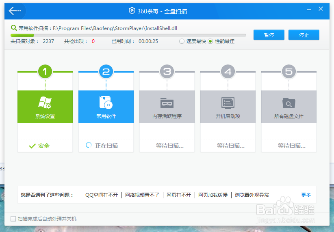334x232 pixels.
Task: Go back using the arrow icon
Action: (x=15, y=11)
